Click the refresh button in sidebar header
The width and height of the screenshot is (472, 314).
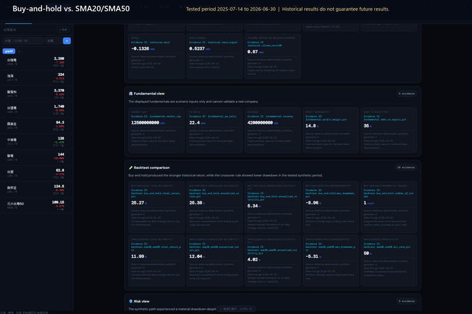tap(63, 29)
